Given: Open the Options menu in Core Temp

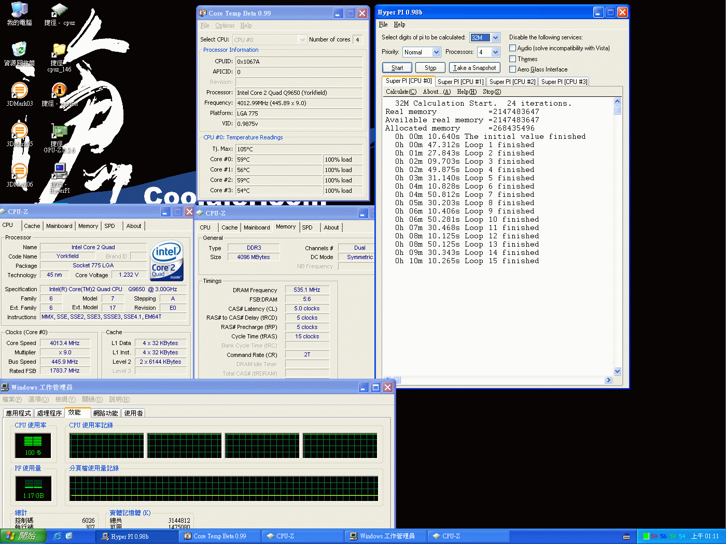Looking at the screenshot, I should 225,25.
